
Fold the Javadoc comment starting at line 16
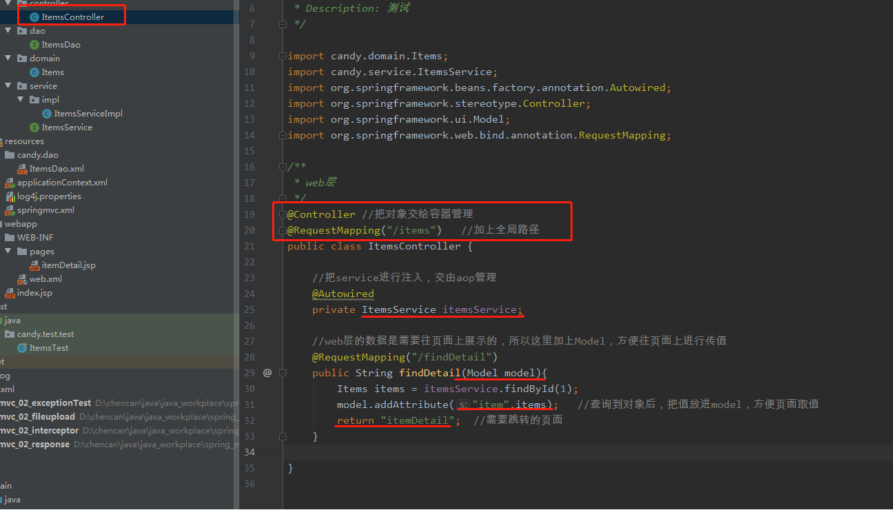(x=282, y=167)
